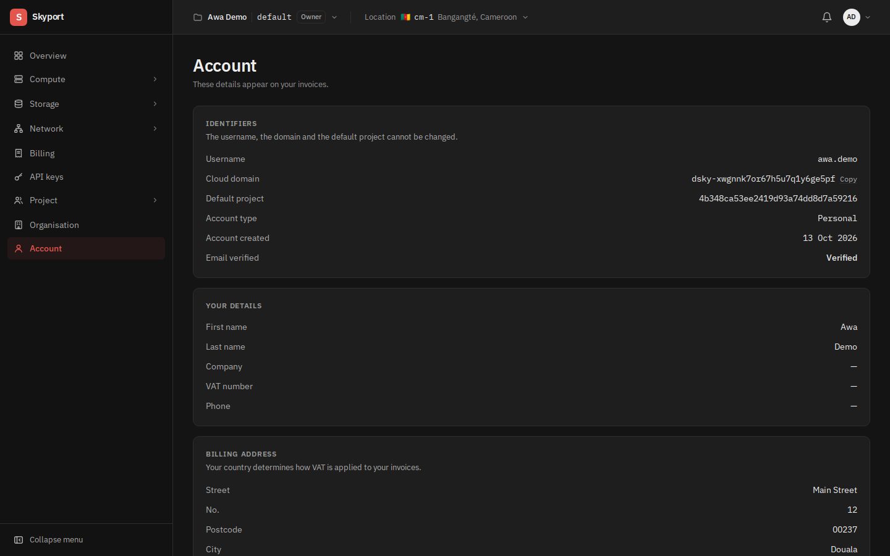
Task: Open the Billing page
Action: tap(86, 153)
